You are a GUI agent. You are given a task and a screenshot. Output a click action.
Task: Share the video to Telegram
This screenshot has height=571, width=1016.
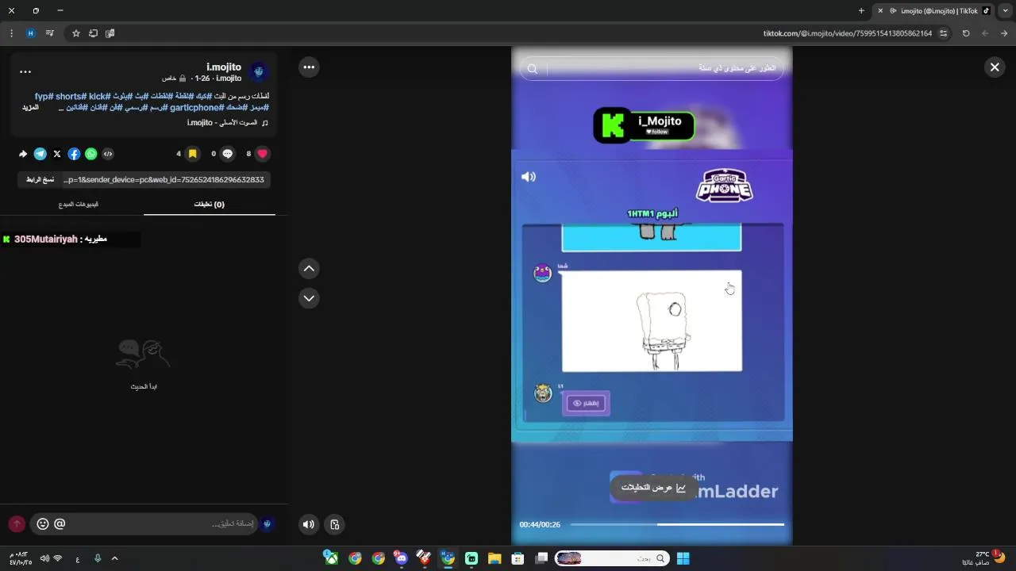[40, 154]
